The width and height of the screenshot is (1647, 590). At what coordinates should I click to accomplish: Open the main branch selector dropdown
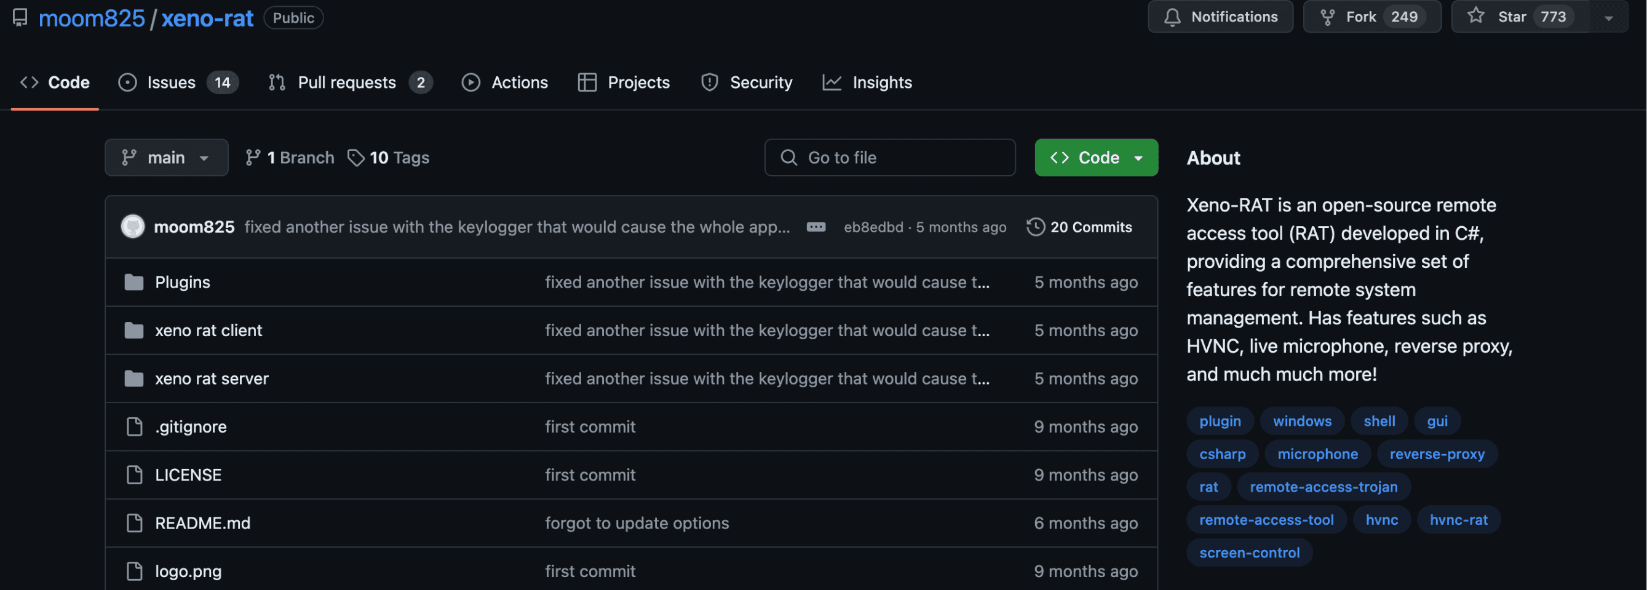coord(166,157)
